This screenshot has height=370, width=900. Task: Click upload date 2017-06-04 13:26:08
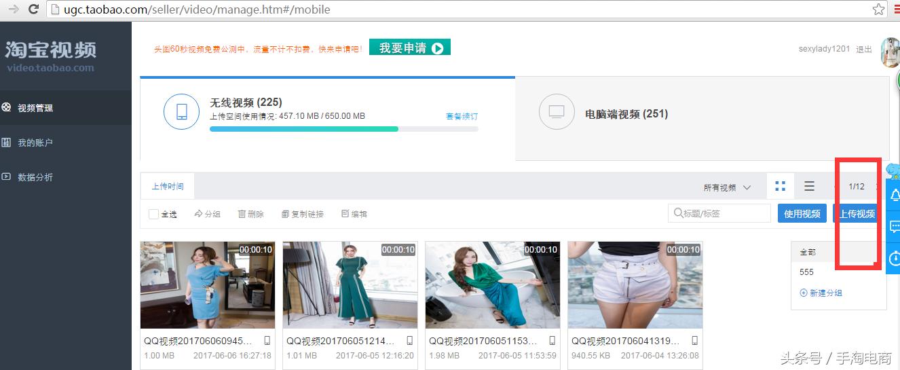tap(660, 355)
